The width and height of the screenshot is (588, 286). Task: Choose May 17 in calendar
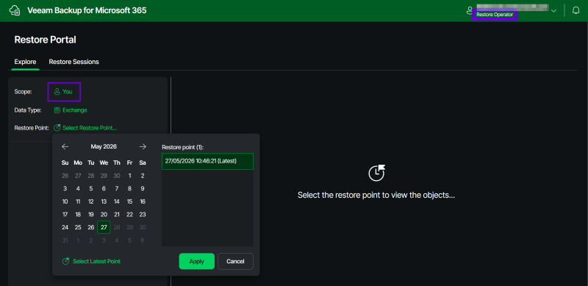click(x=65, y=215)
